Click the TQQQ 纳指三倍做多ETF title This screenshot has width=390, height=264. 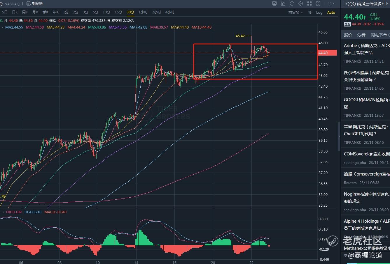tap(366, 4)
